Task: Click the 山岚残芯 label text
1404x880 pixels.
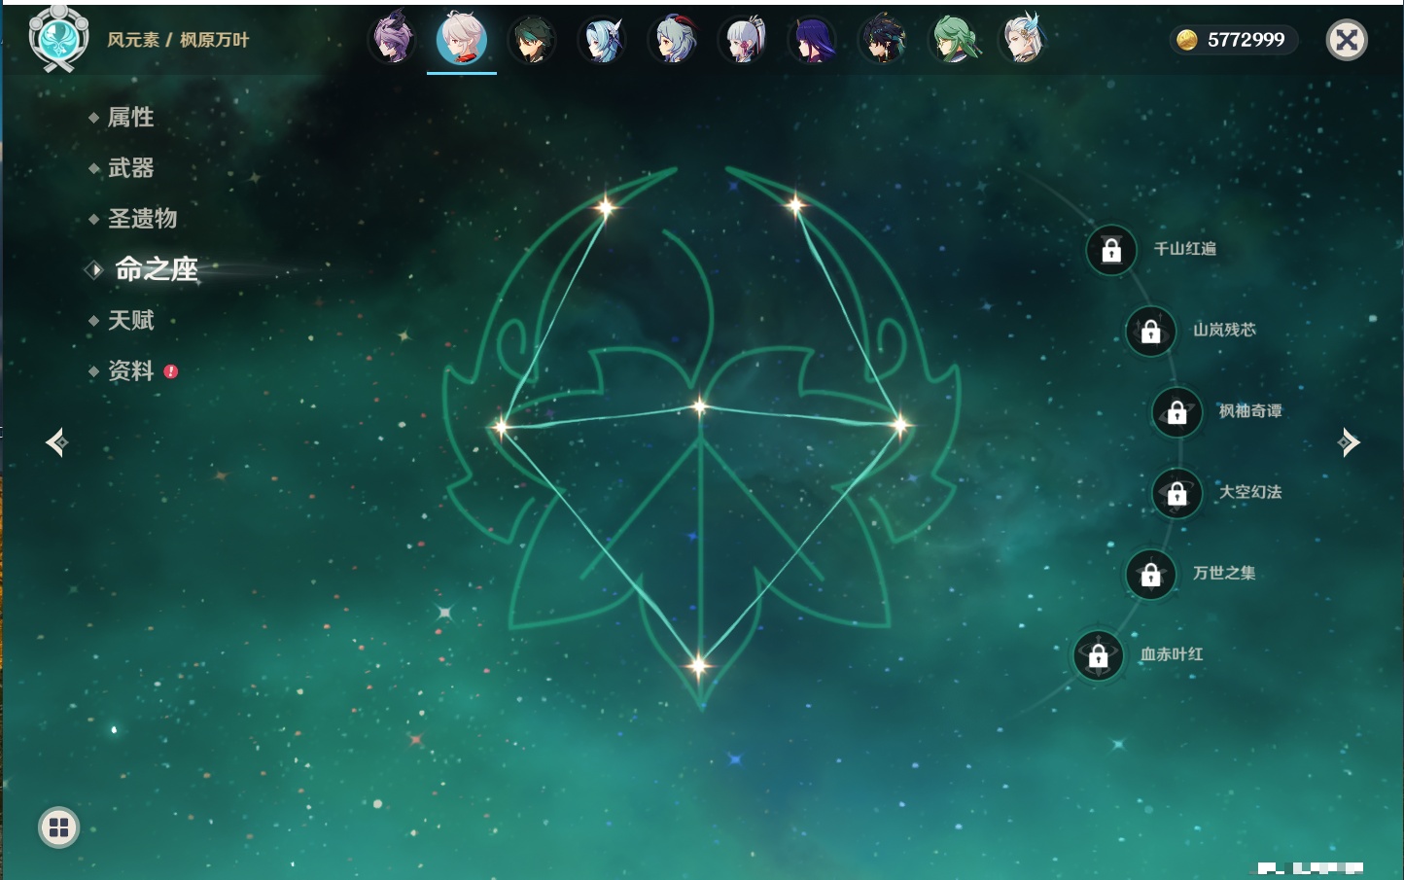Action: tap(1224, 330)
